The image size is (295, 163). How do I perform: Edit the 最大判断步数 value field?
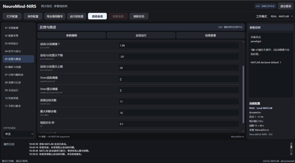(179, 113)
